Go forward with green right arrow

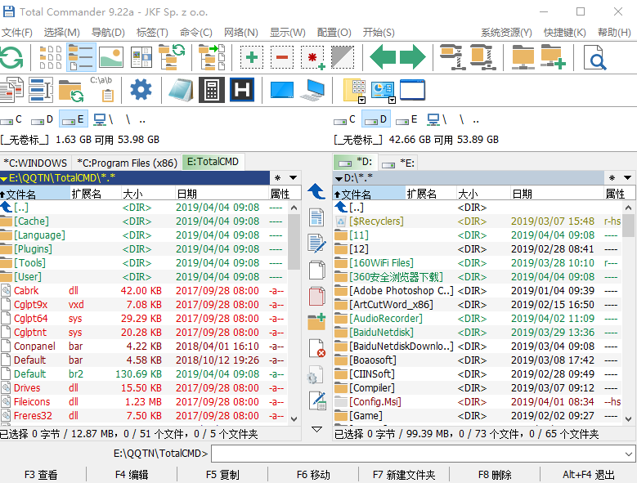(412, 57)
